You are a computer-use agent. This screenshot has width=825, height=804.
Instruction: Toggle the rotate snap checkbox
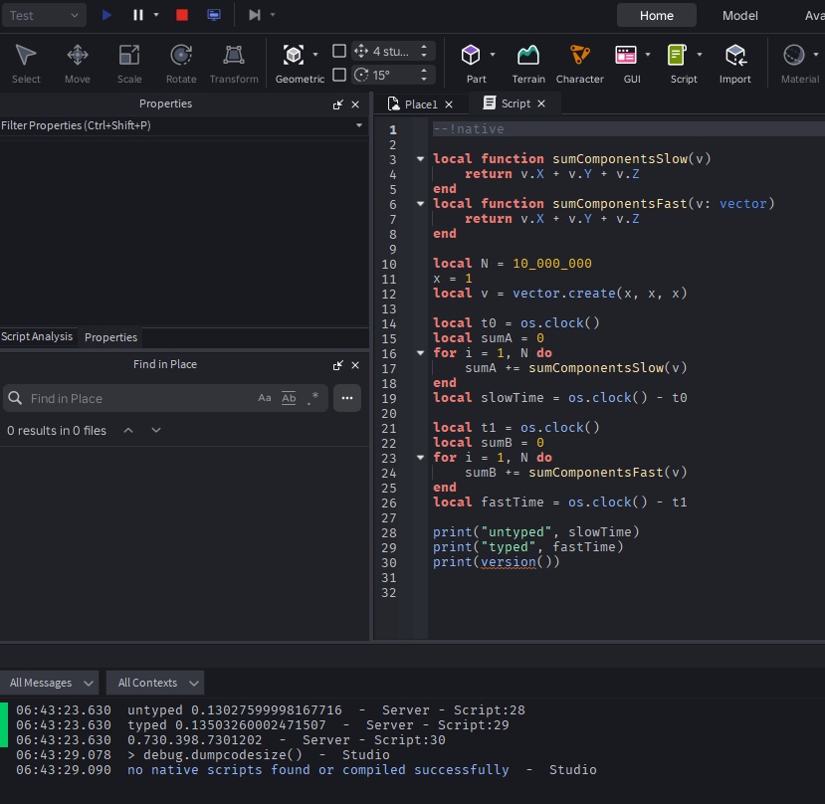click(x=339, y=75)
